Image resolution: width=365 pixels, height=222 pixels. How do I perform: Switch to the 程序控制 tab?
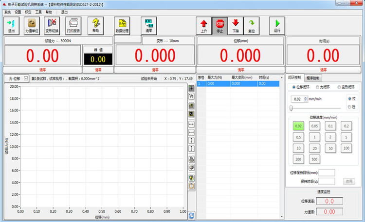pos(312,78)
